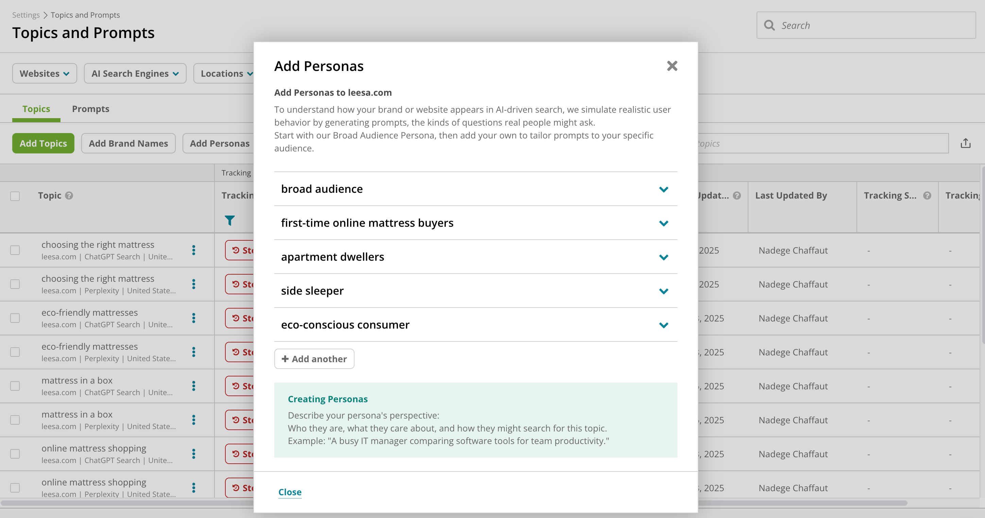
Task: Click the help icon by Tracking S... column
Action: click(x=927, y=196)
